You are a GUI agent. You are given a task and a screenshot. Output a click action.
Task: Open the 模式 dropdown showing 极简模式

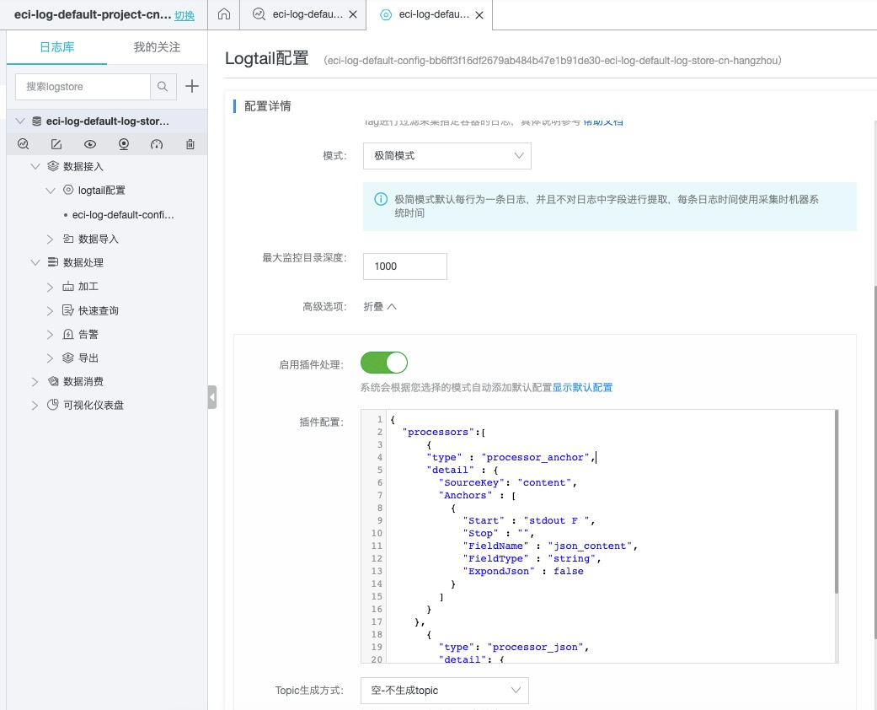pyautogui.click(x=447, y=156)
